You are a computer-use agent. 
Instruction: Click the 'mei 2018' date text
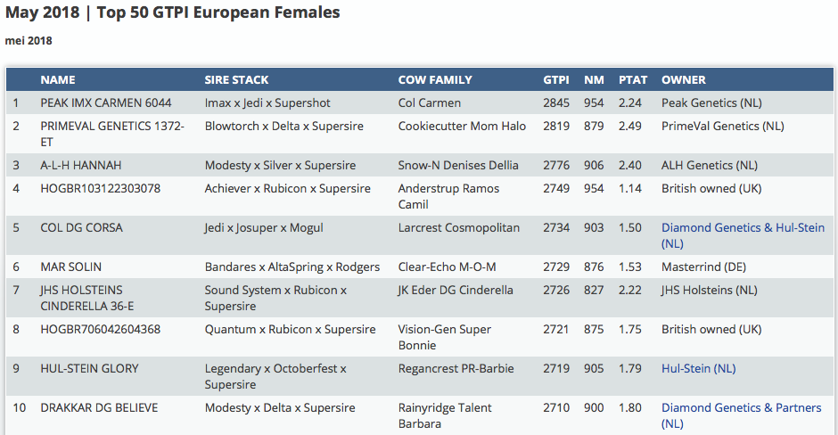(29, 41)
